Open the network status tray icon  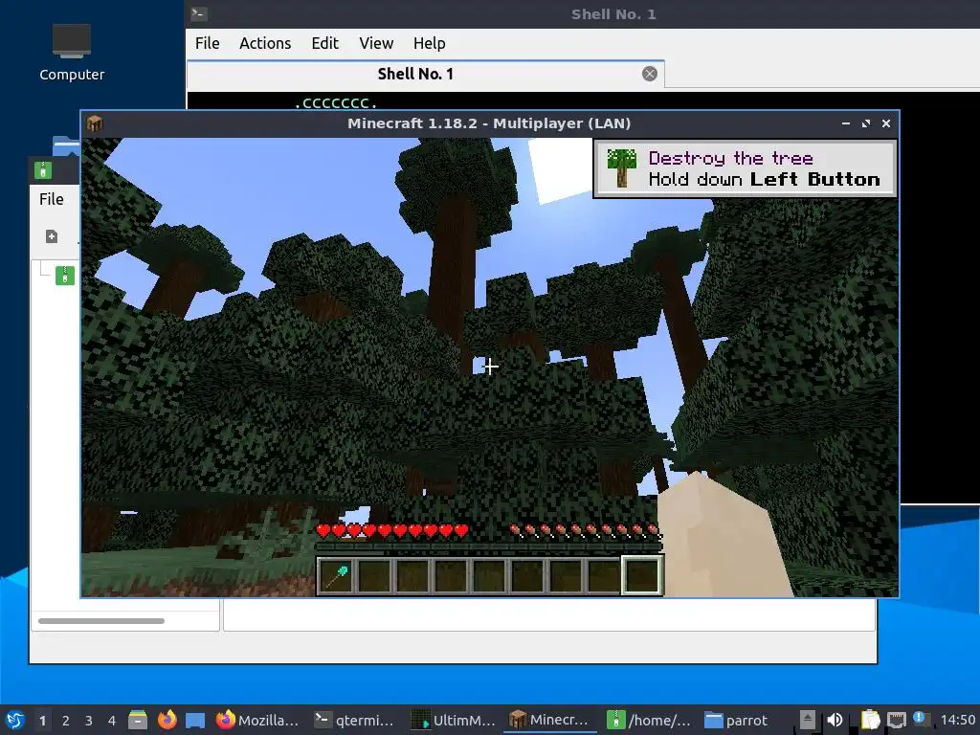coord(897,720)
